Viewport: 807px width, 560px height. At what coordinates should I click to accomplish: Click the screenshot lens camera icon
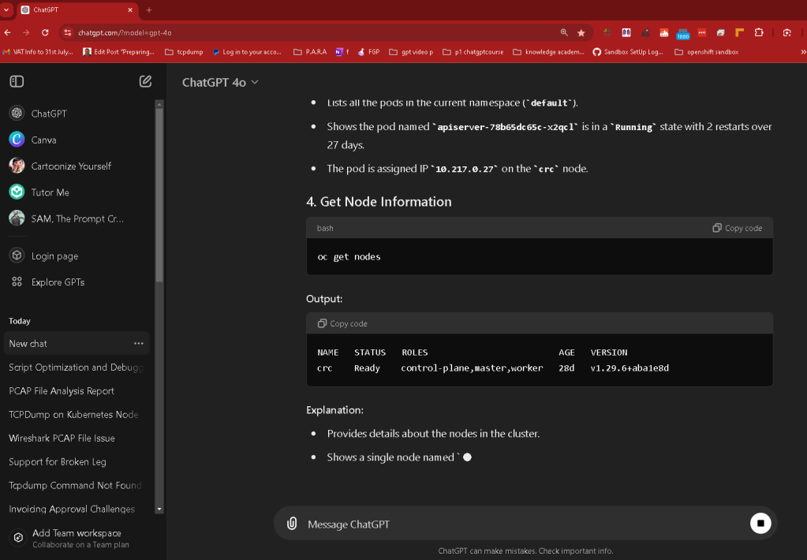(787, 32)
